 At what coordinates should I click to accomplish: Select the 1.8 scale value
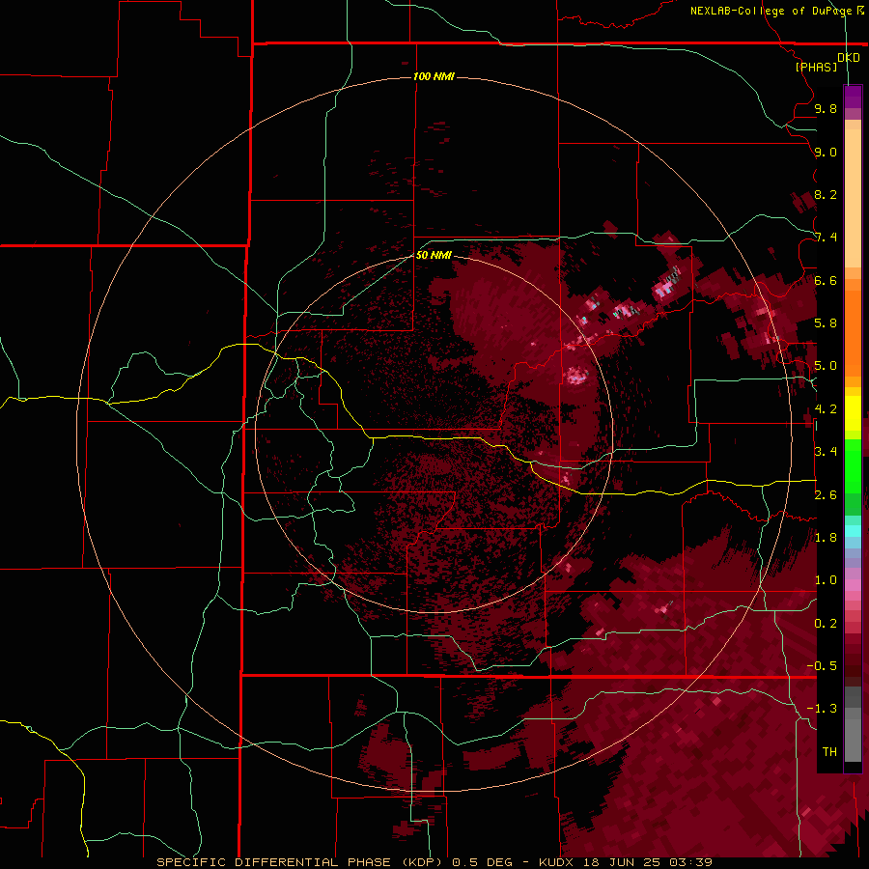(826, 538)
